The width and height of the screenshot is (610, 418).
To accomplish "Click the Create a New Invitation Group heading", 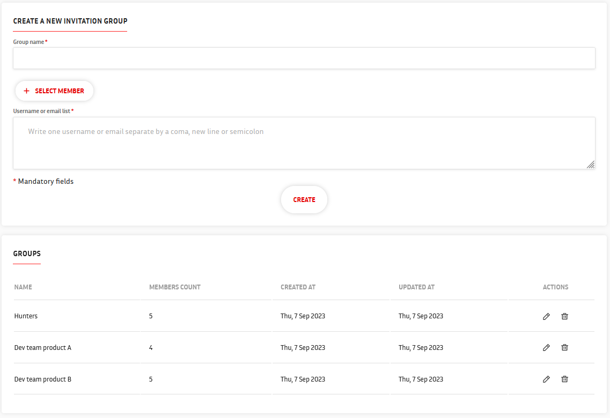I will click(70, 21).
